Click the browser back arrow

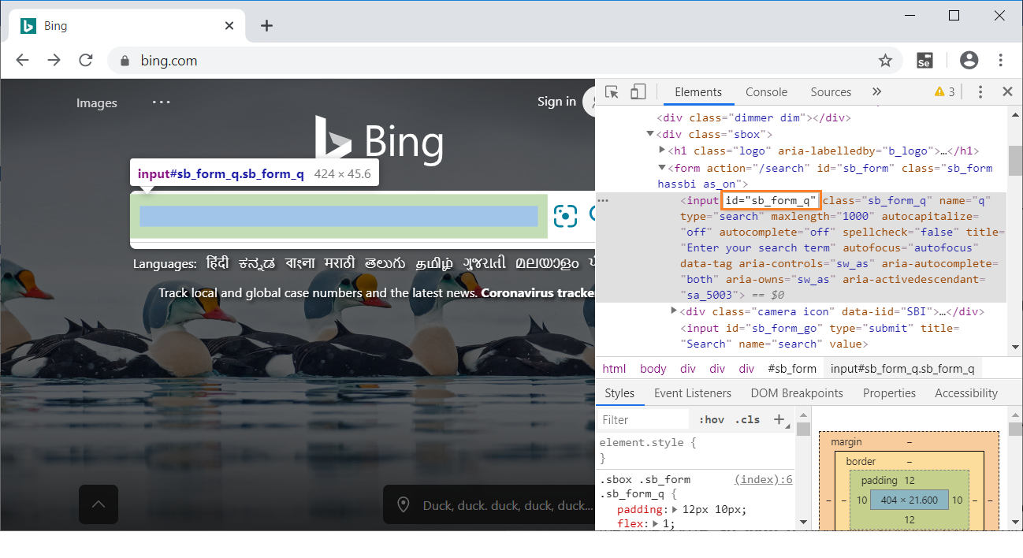pyautogui.click(x=22, y=61)
